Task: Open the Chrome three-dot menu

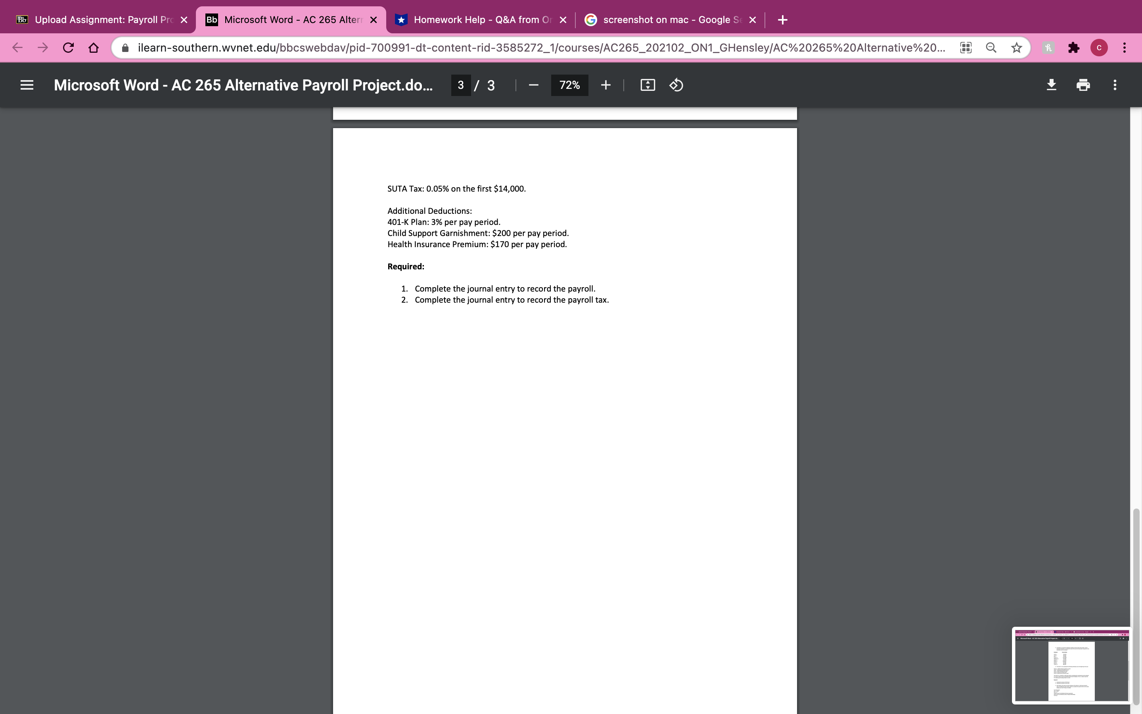Action: tap(1125, 47)
